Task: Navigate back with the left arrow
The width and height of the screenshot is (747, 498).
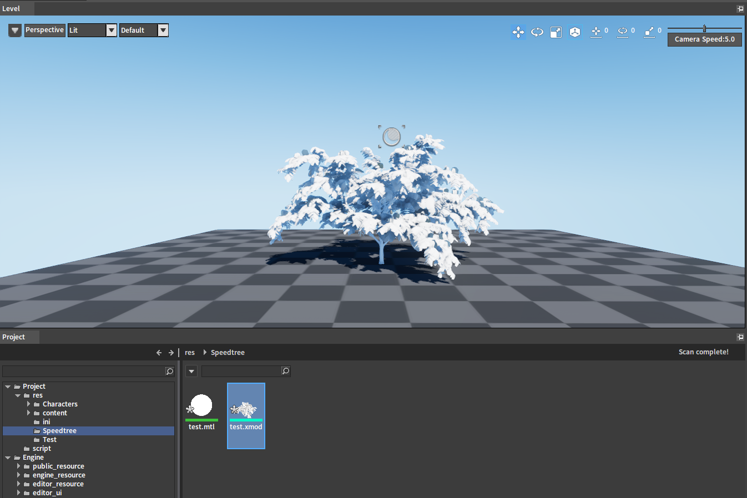Action: pos(159,353)
